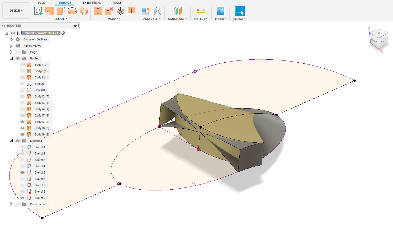Select the New Component assemble icon
The height and width of the screenshot is (234, 393).
pyautogui.click(x=146, y=11)
